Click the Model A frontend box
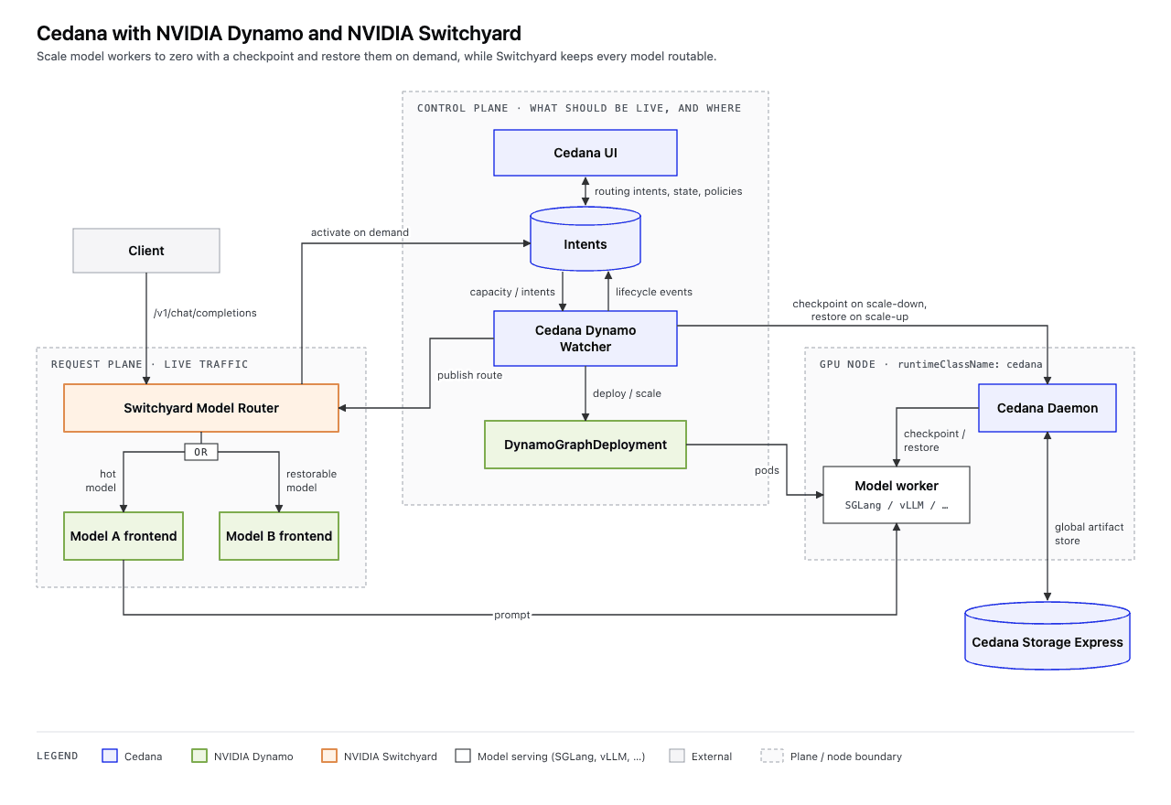 [x=124, y=536]
